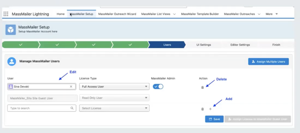Click the Setup MassMailer Account here text

pos(38,32)
